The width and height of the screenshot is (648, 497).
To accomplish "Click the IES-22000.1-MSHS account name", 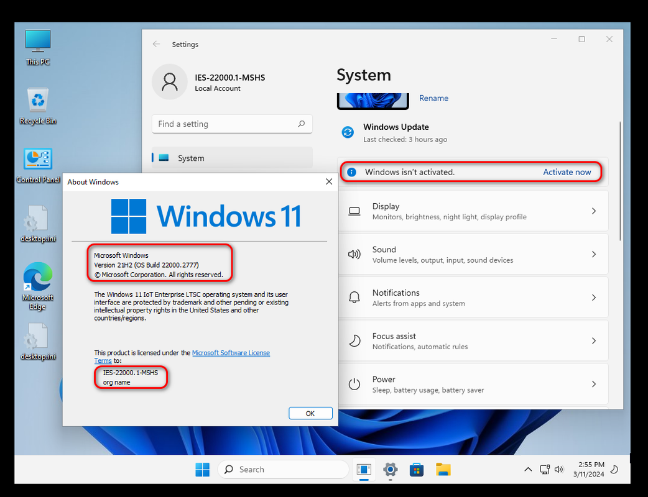I will coord(229,78).
